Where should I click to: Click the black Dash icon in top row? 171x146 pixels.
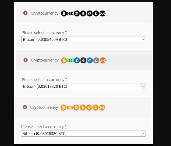[x=90, y=13]
